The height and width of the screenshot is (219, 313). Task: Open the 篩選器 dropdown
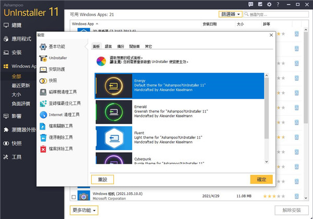[x=231, y=15]
